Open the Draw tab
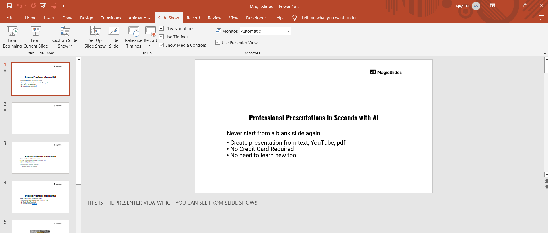Screen dimensions: 548x233 pos(67,18)
